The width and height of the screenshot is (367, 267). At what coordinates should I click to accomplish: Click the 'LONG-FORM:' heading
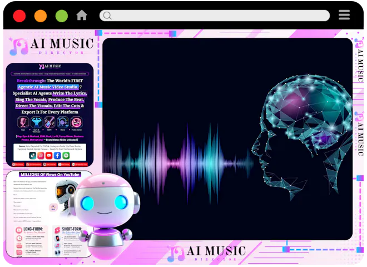click(x=33, y=229)
